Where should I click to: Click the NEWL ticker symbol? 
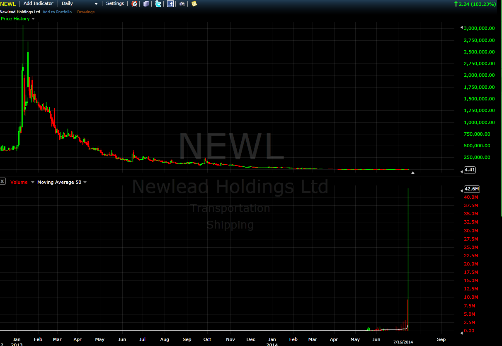pos(8,4)
